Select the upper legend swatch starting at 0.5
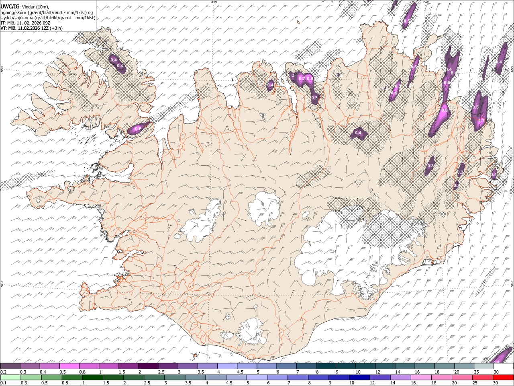Screen dimensions: 514x386 (x=70, y=366)
